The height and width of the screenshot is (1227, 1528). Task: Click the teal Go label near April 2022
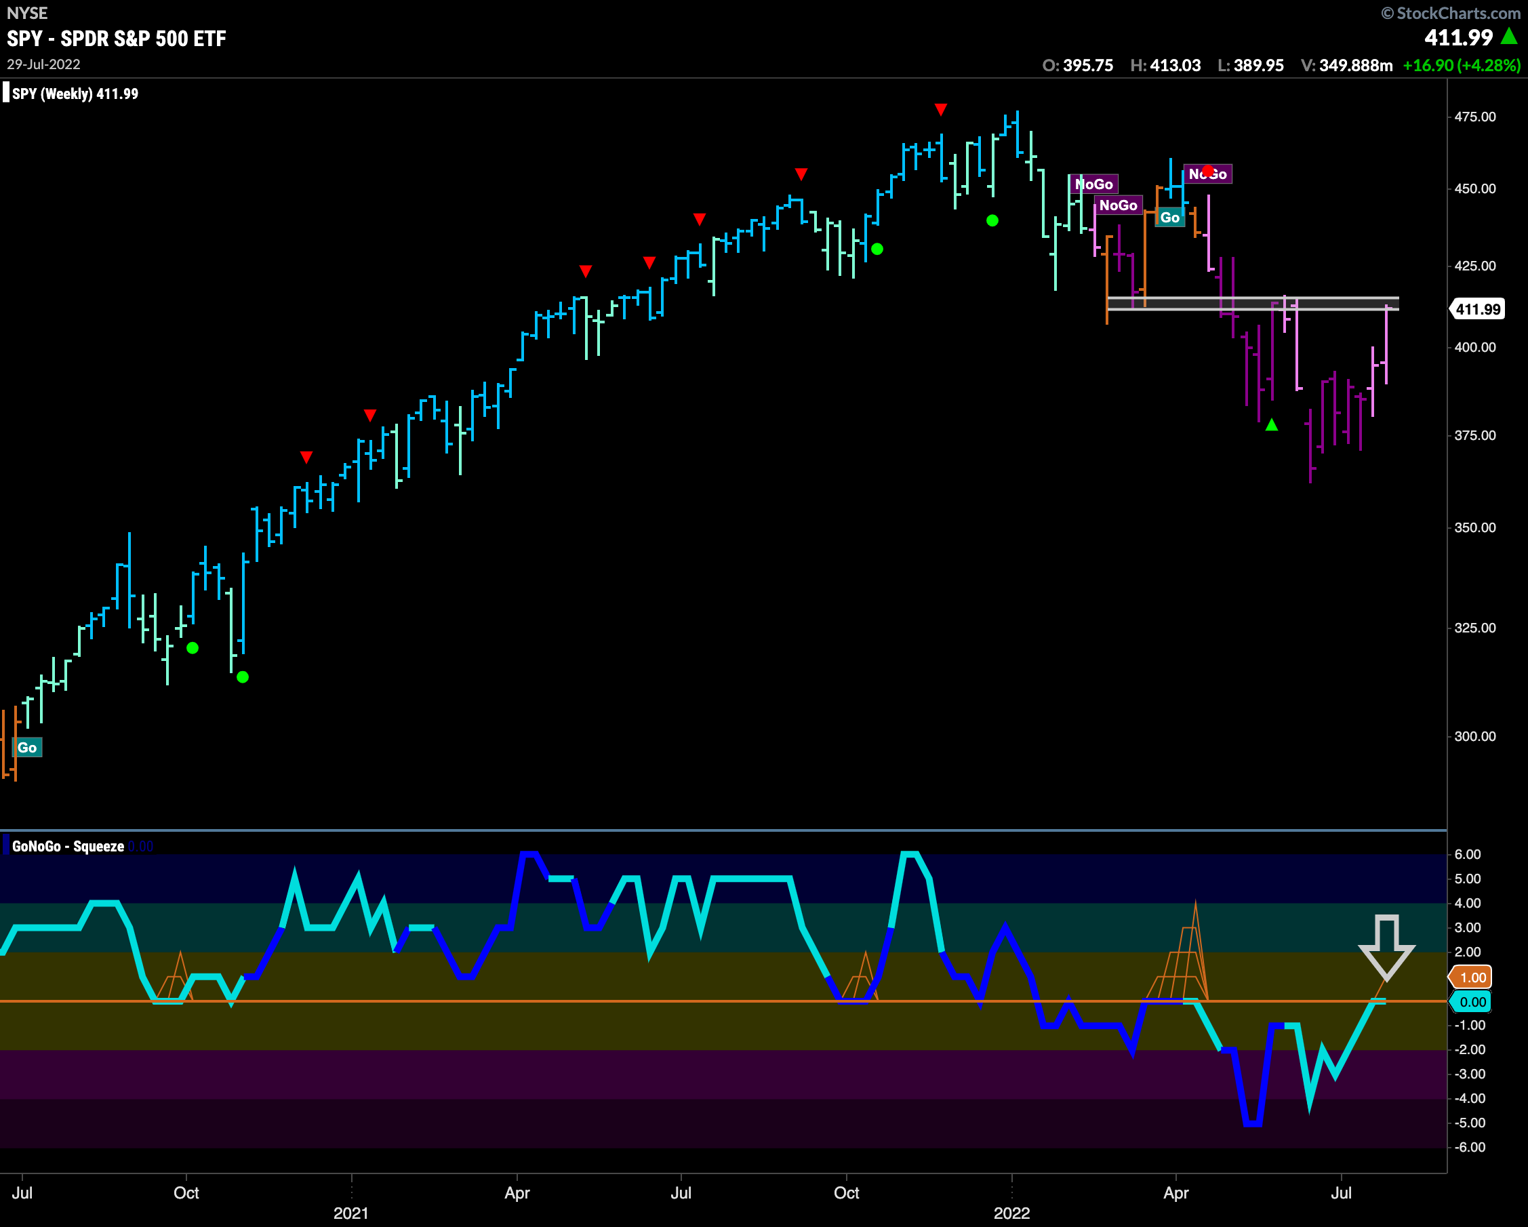pos(1169,218)
